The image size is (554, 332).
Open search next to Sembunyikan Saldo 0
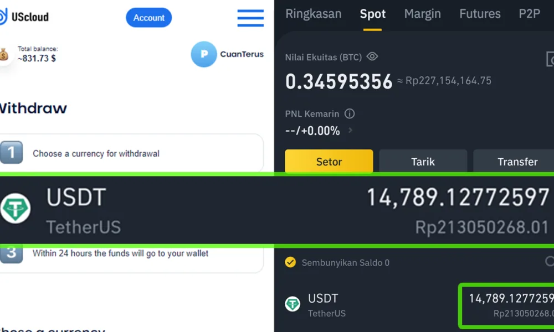point(551,262)
